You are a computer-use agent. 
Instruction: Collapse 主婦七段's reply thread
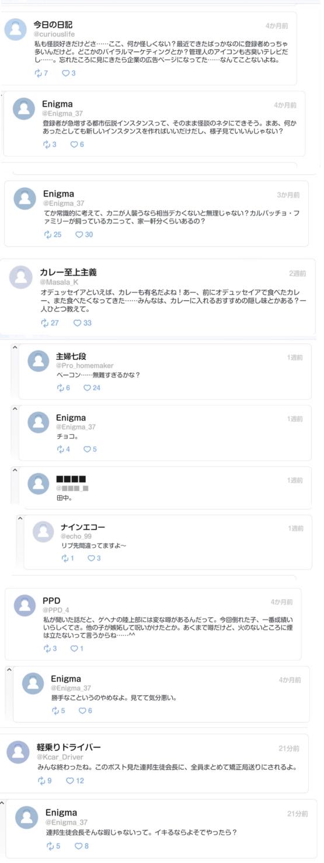tap(15, 348)
